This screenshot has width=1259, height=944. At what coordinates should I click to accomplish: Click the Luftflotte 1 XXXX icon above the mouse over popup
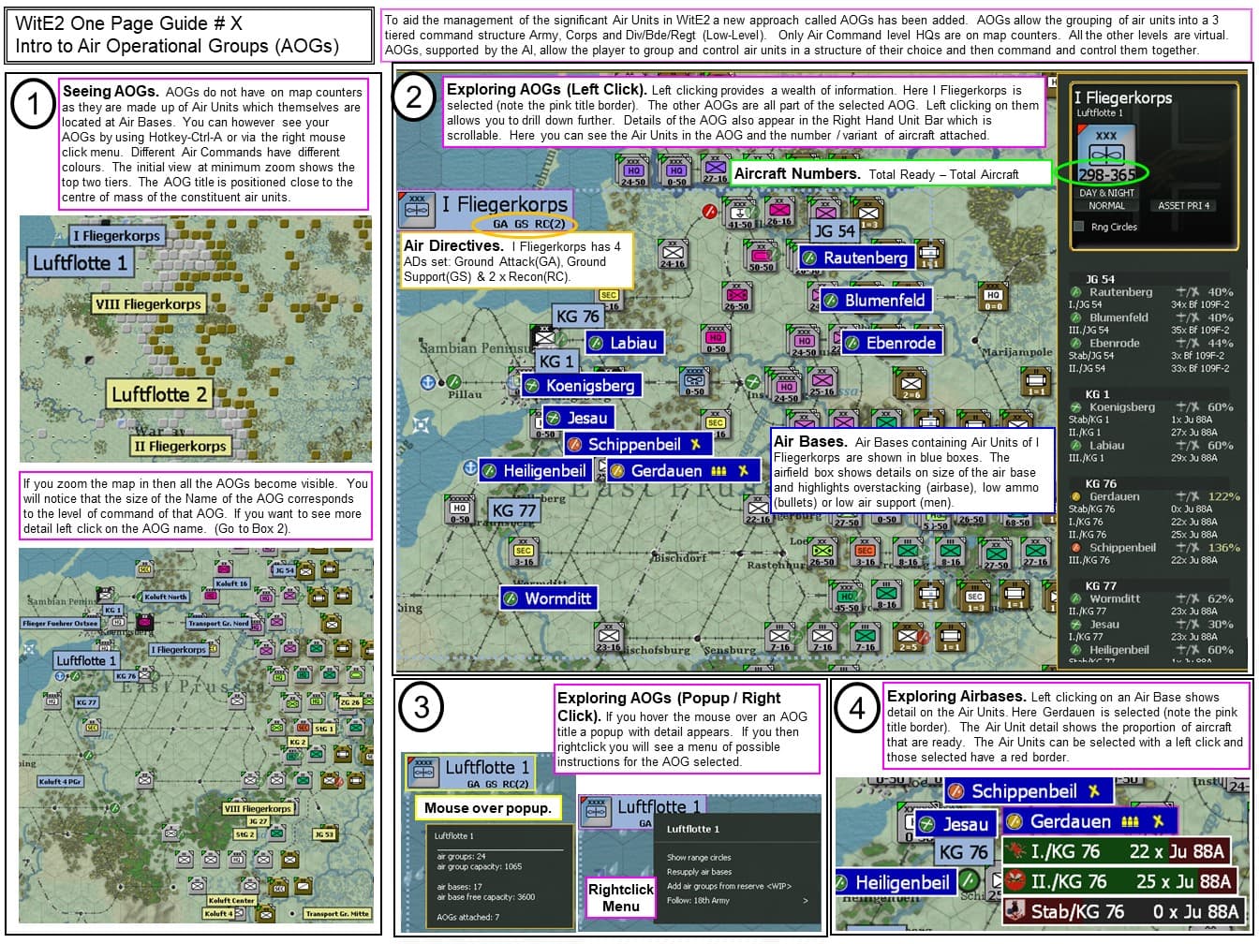[x=425, y=774]
